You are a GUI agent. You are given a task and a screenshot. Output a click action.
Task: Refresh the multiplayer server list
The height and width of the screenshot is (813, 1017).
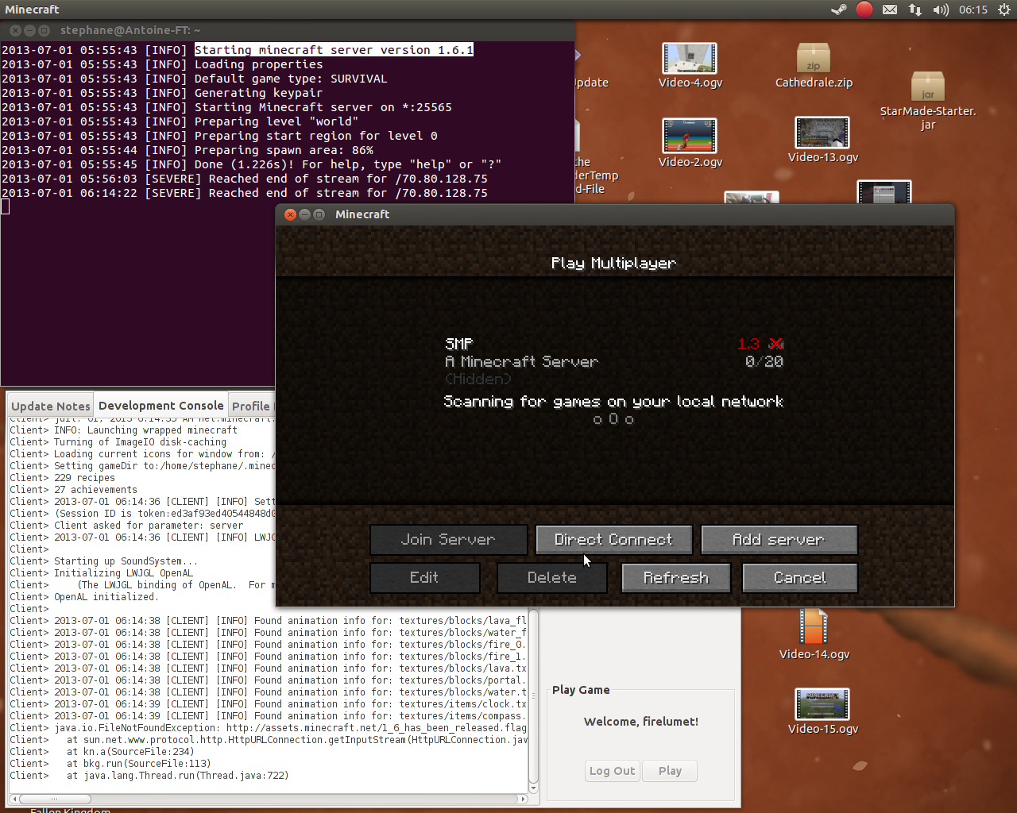(676, 578)
